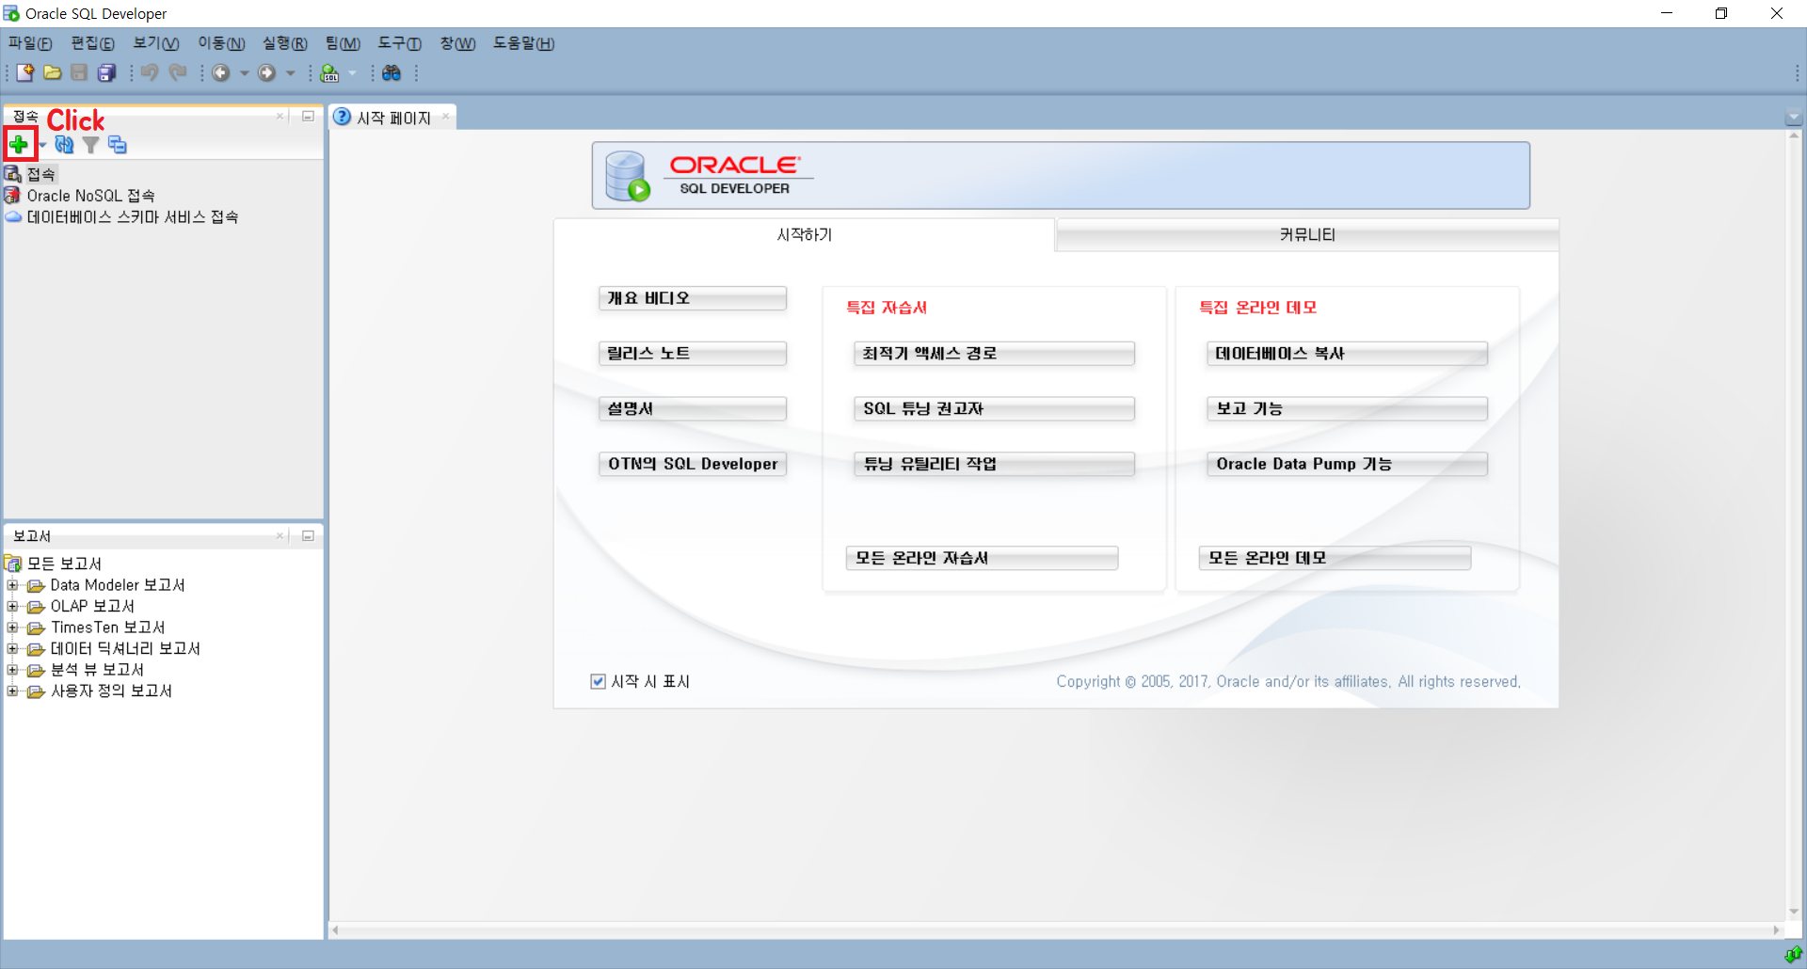
Task: Click the Undo arrow icon
Action: 150,72
